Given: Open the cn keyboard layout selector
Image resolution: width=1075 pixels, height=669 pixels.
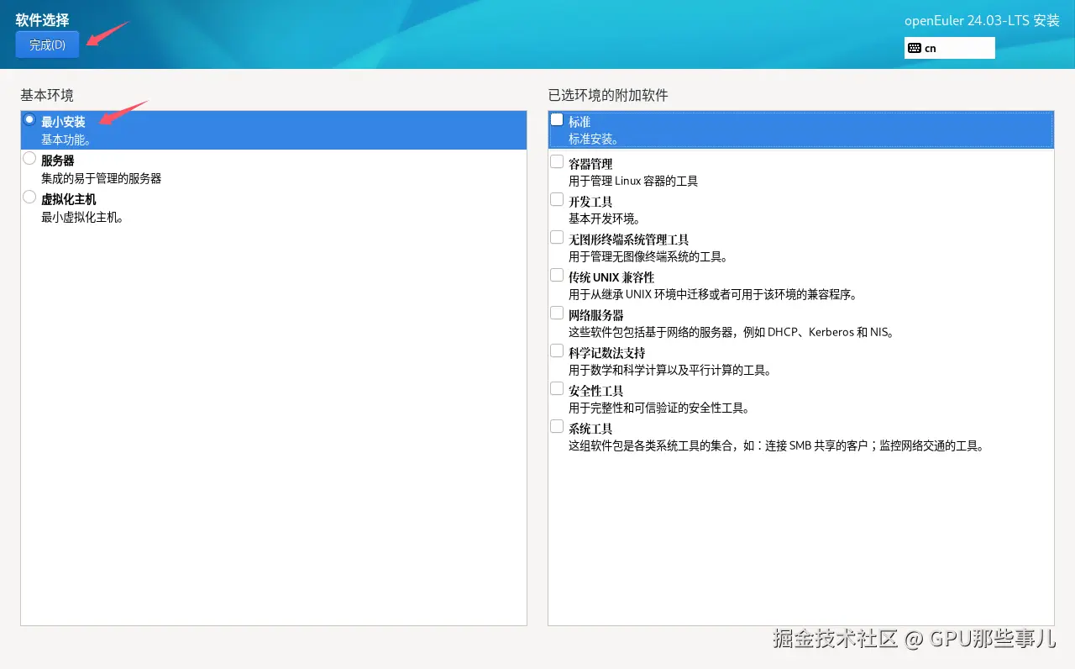Looking at the screenshot, I should (x=949, y=48).
